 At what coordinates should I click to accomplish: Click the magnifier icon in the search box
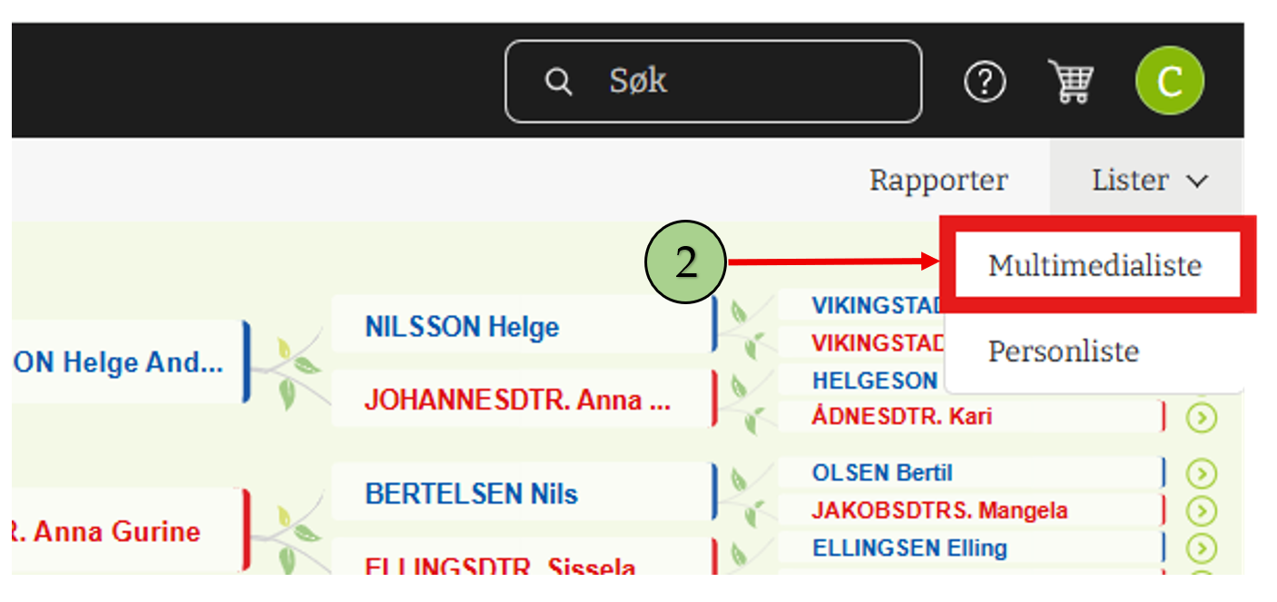pyautogui.click(x=558, y=83)
